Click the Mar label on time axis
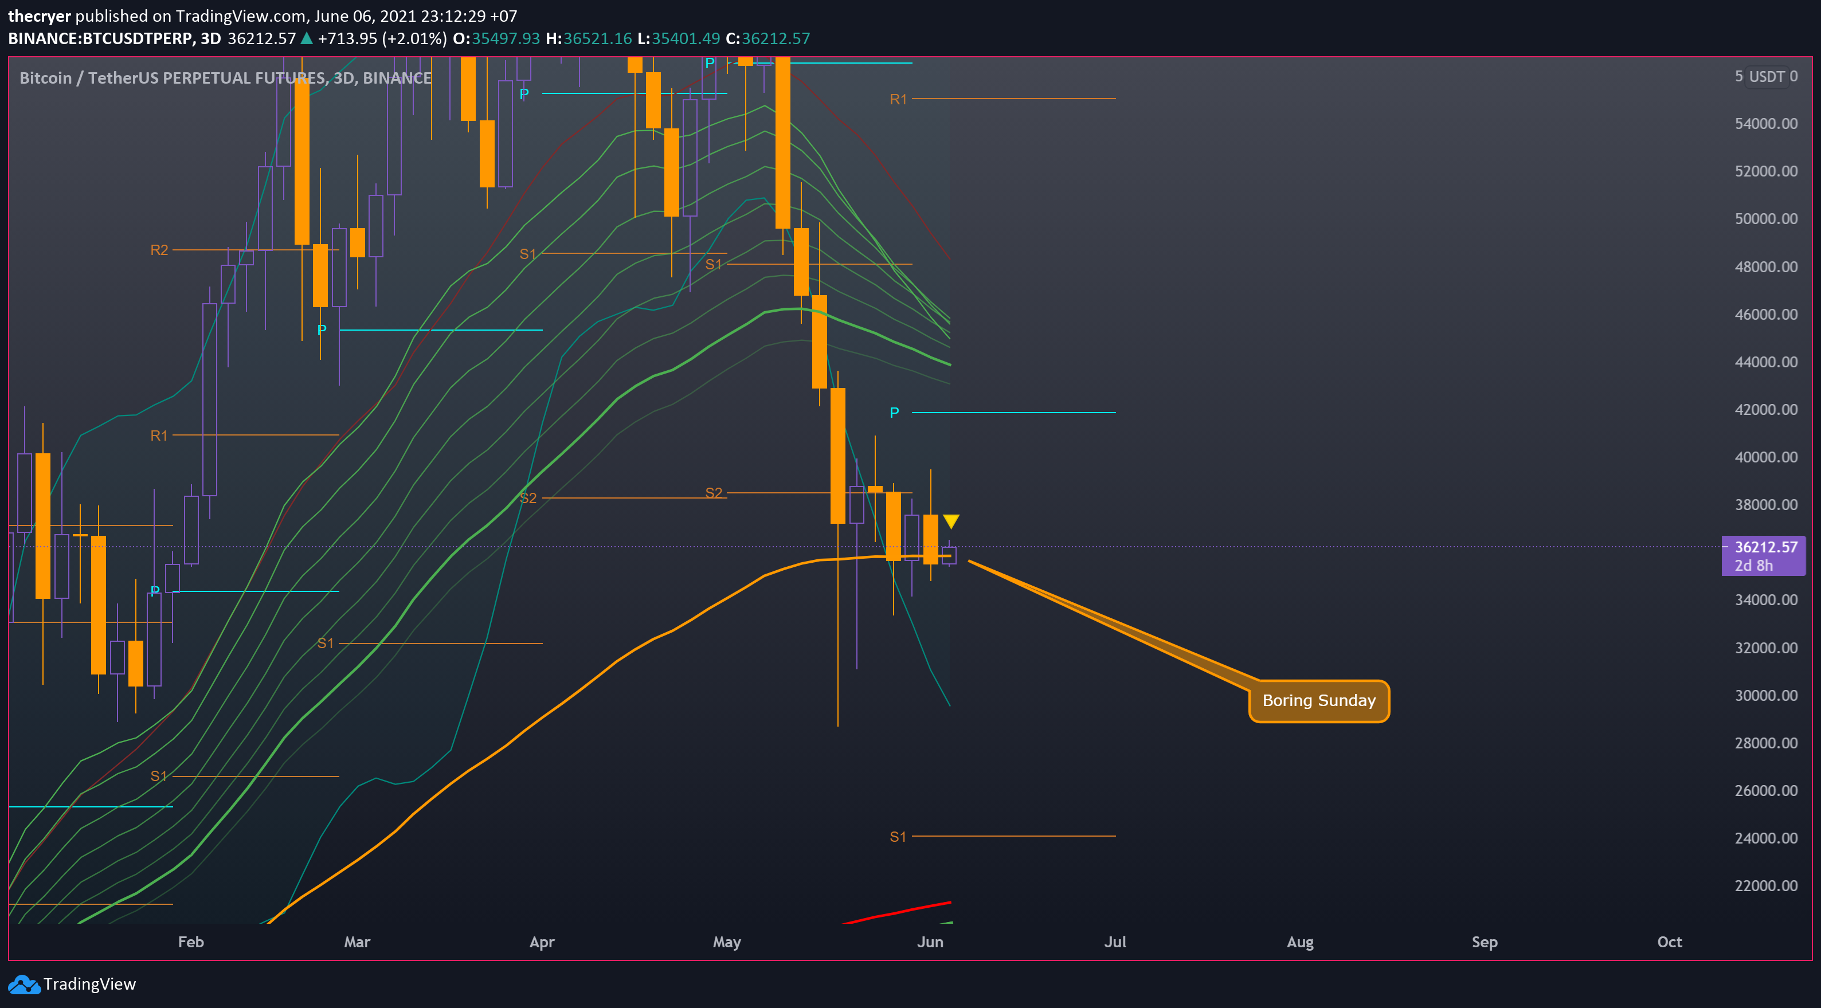1821x1008 pixels. point(357,942)
